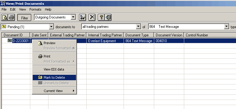Click the document icon beside D-2233001

(x=10, y=41)
